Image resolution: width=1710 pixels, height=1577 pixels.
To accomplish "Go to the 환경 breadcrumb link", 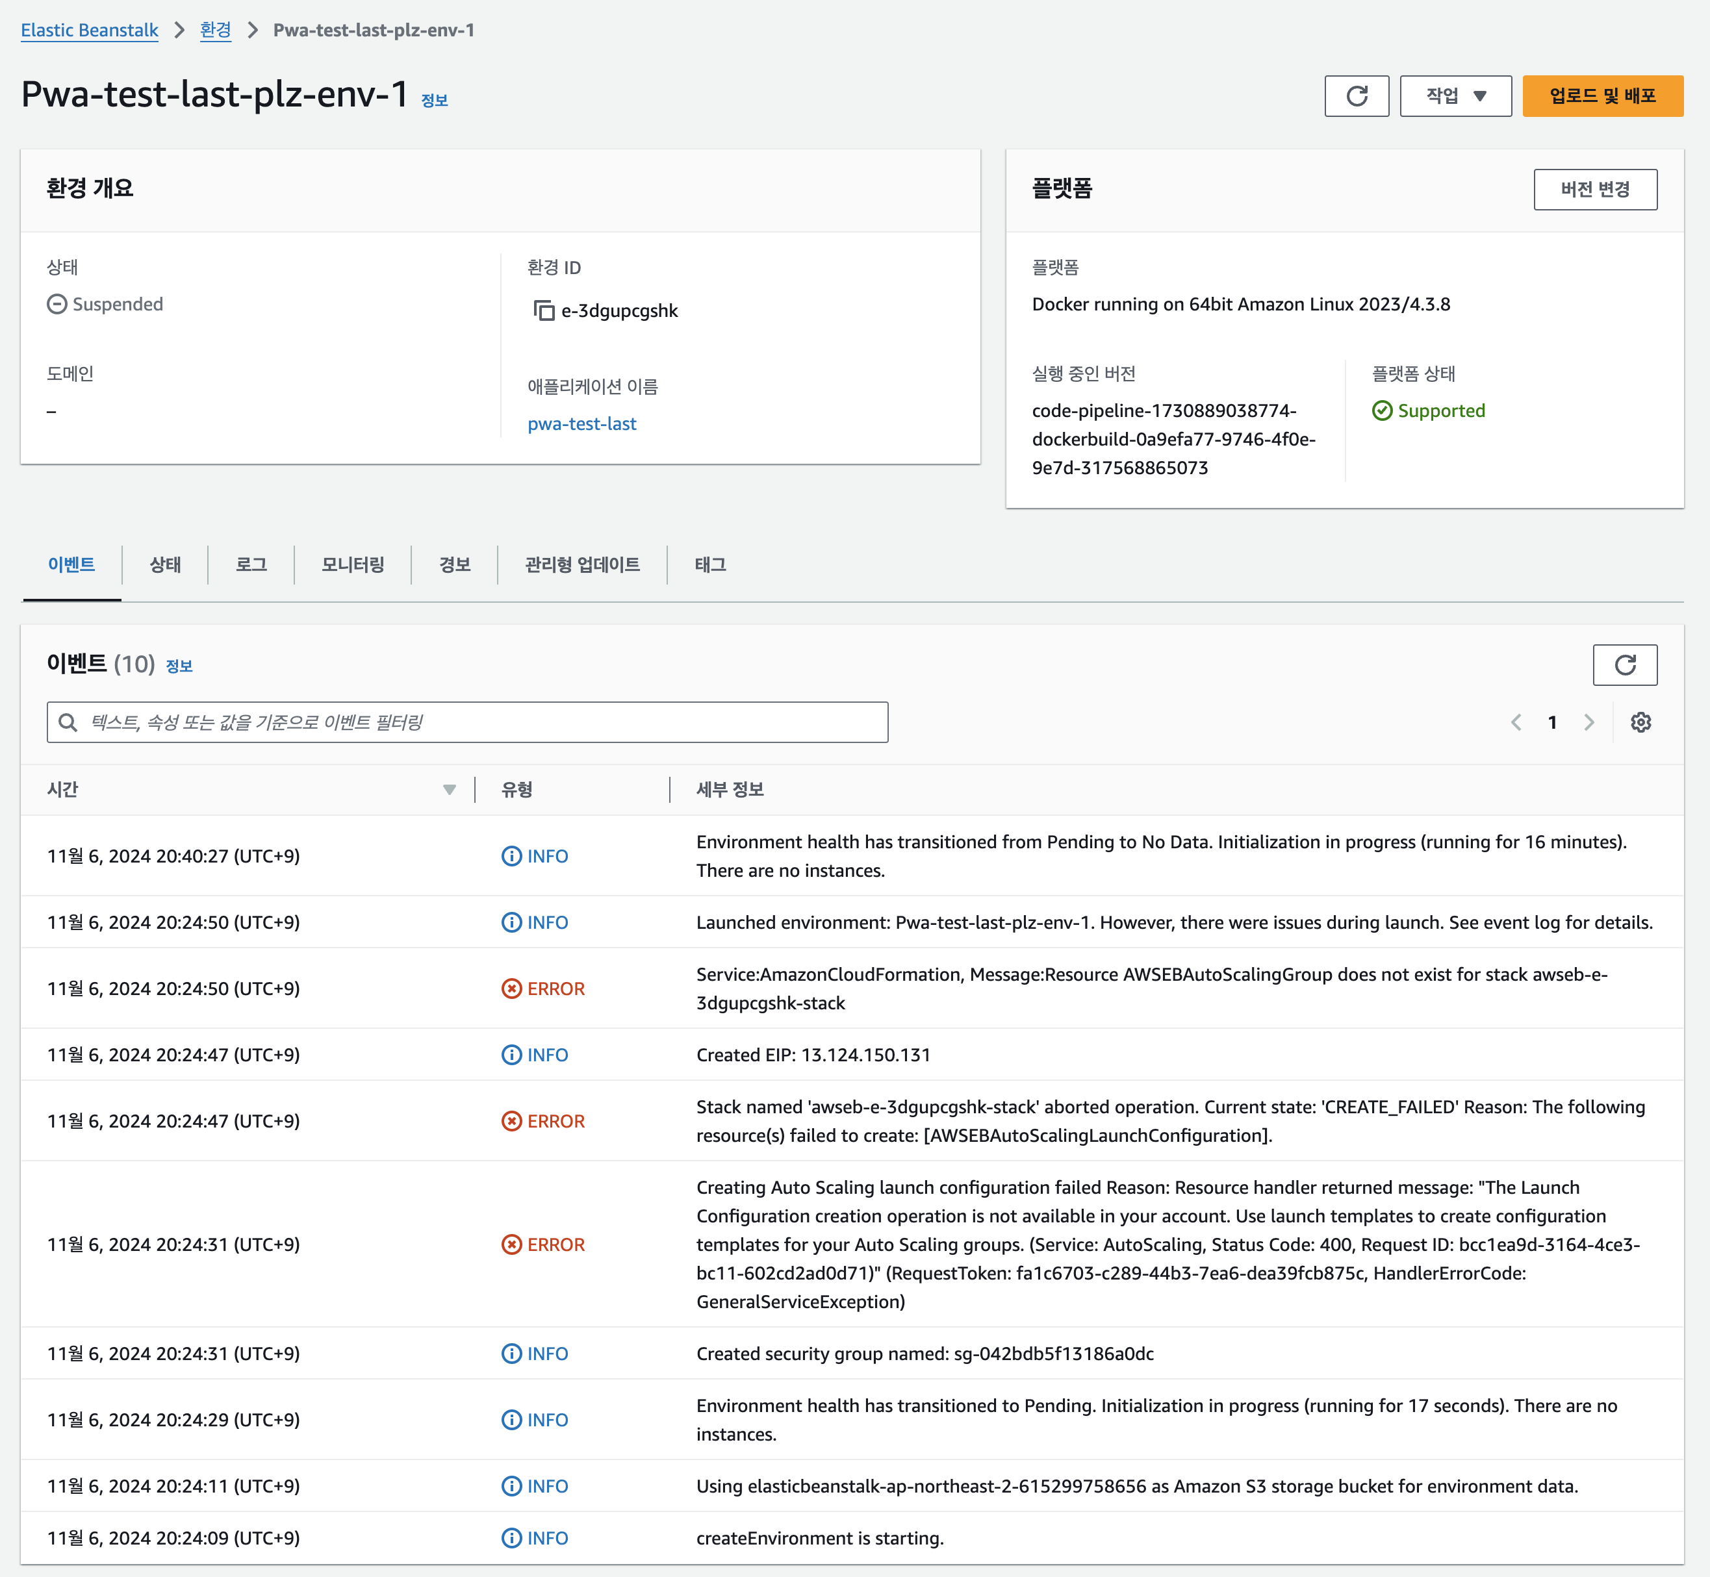I will click(215, 30).
